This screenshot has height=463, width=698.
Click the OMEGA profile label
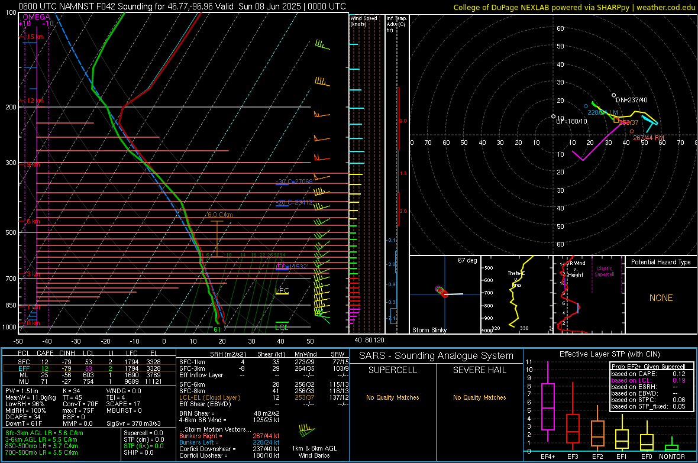click(x=37, y=17)
